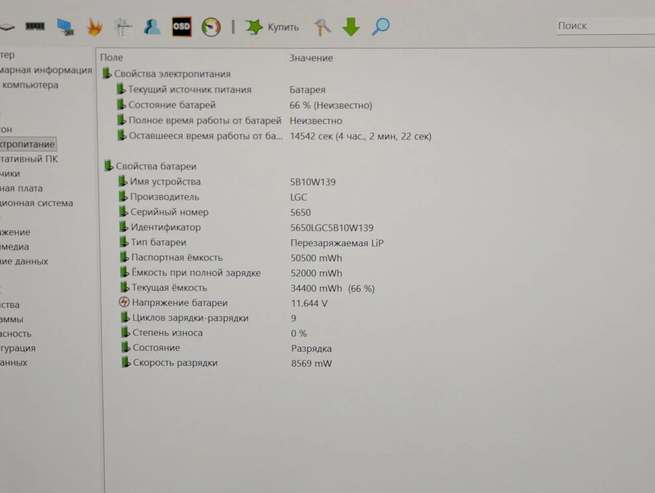655x493 pixels.
Task: Click the toolbar icon left of the user icon
Action: [123, 27]
